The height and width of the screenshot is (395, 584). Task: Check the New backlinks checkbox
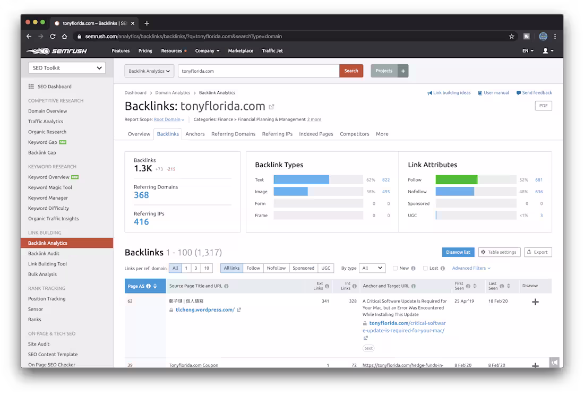[395, 268]
